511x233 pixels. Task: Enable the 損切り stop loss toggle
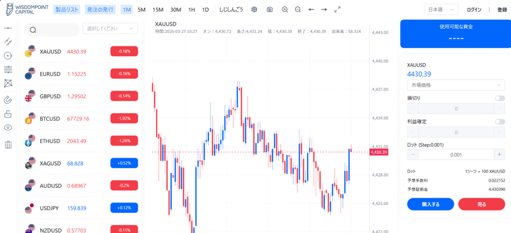tap(500, 98)
